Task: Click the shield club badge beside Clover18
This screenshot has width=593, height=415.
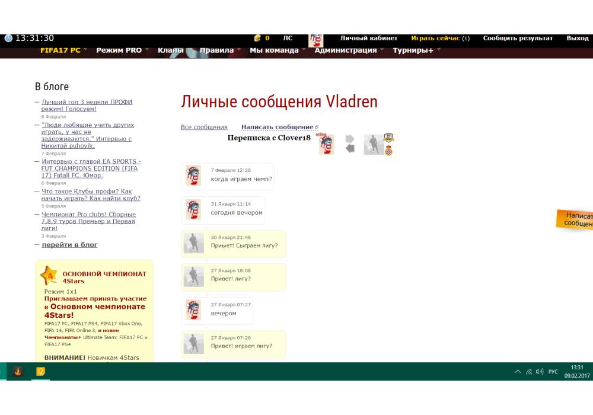Action: pos(389,137)
